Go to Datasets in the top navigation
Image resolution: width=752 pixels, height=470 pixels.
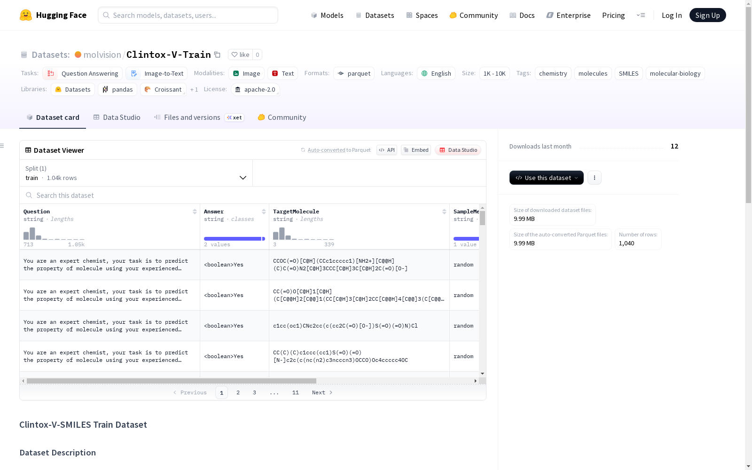[x=375, y=15]
